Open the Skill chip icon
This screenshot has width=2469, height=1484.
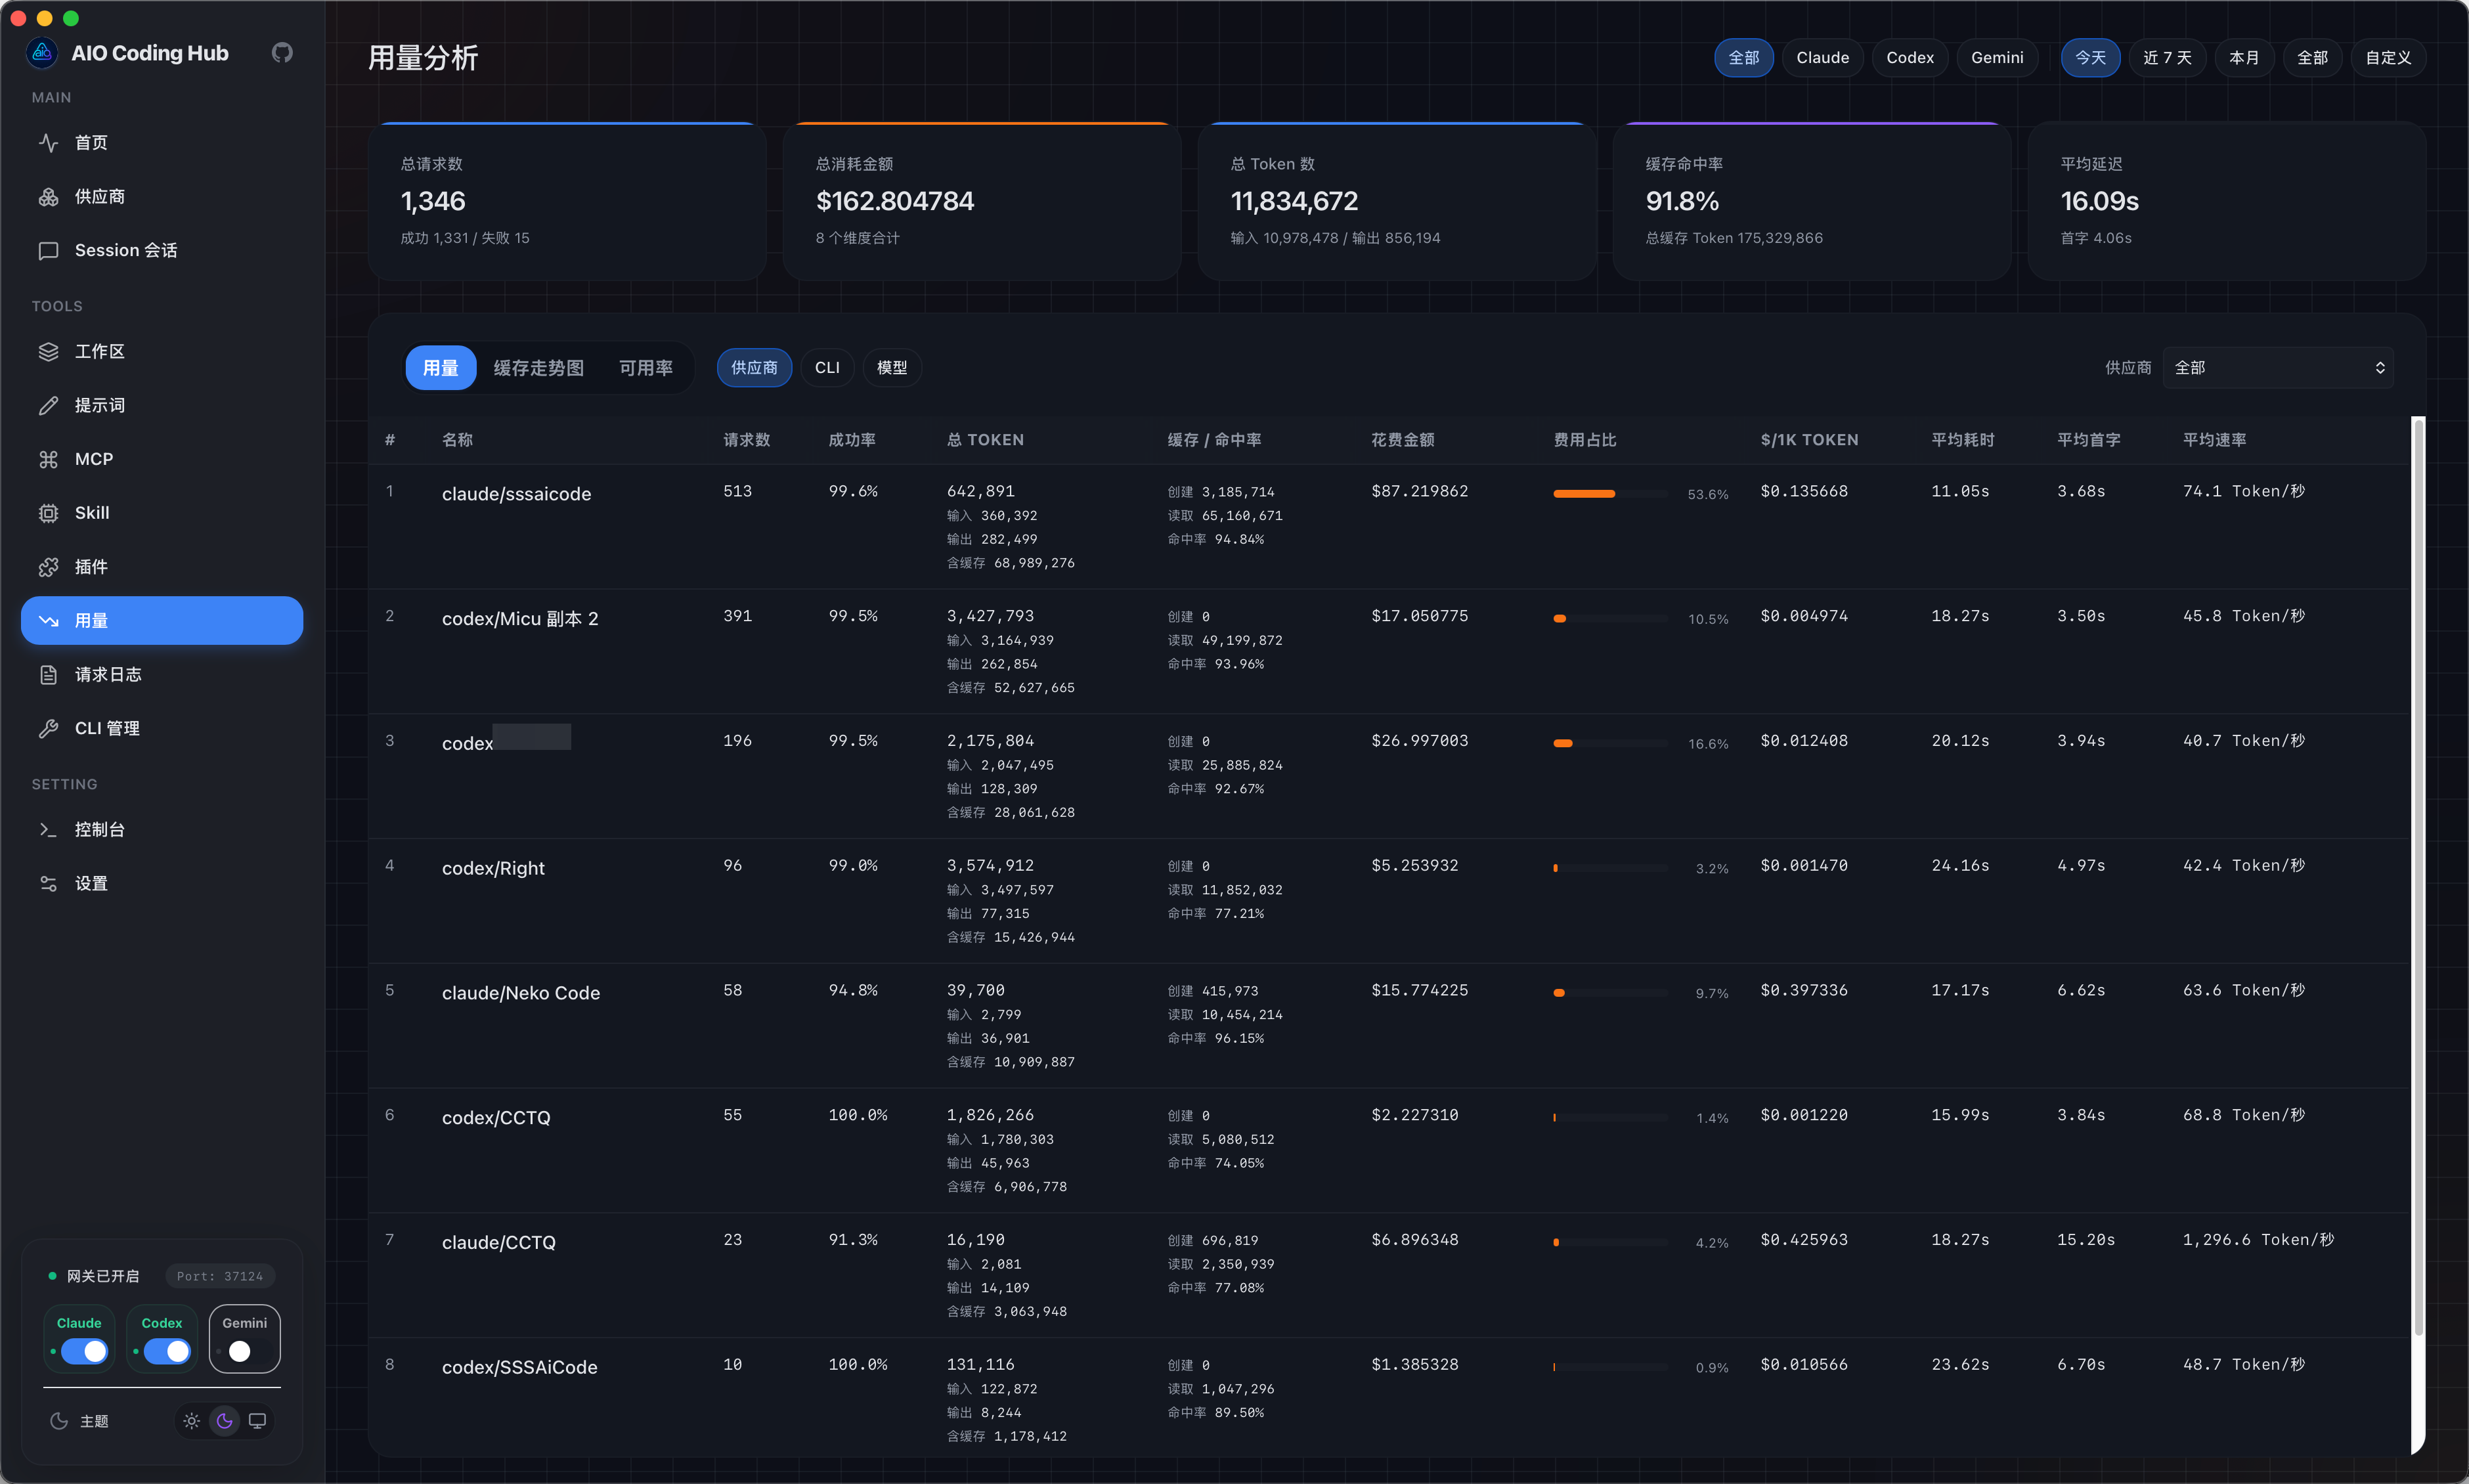coord(48,513)
